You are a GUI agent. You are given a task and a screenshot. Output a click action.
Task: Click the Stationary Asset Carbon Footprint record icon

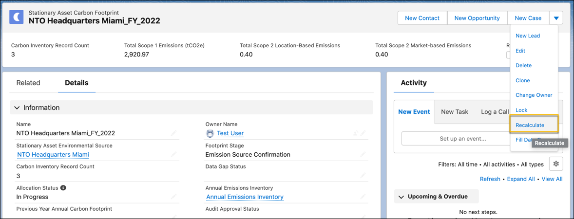(x=17, y=17)
